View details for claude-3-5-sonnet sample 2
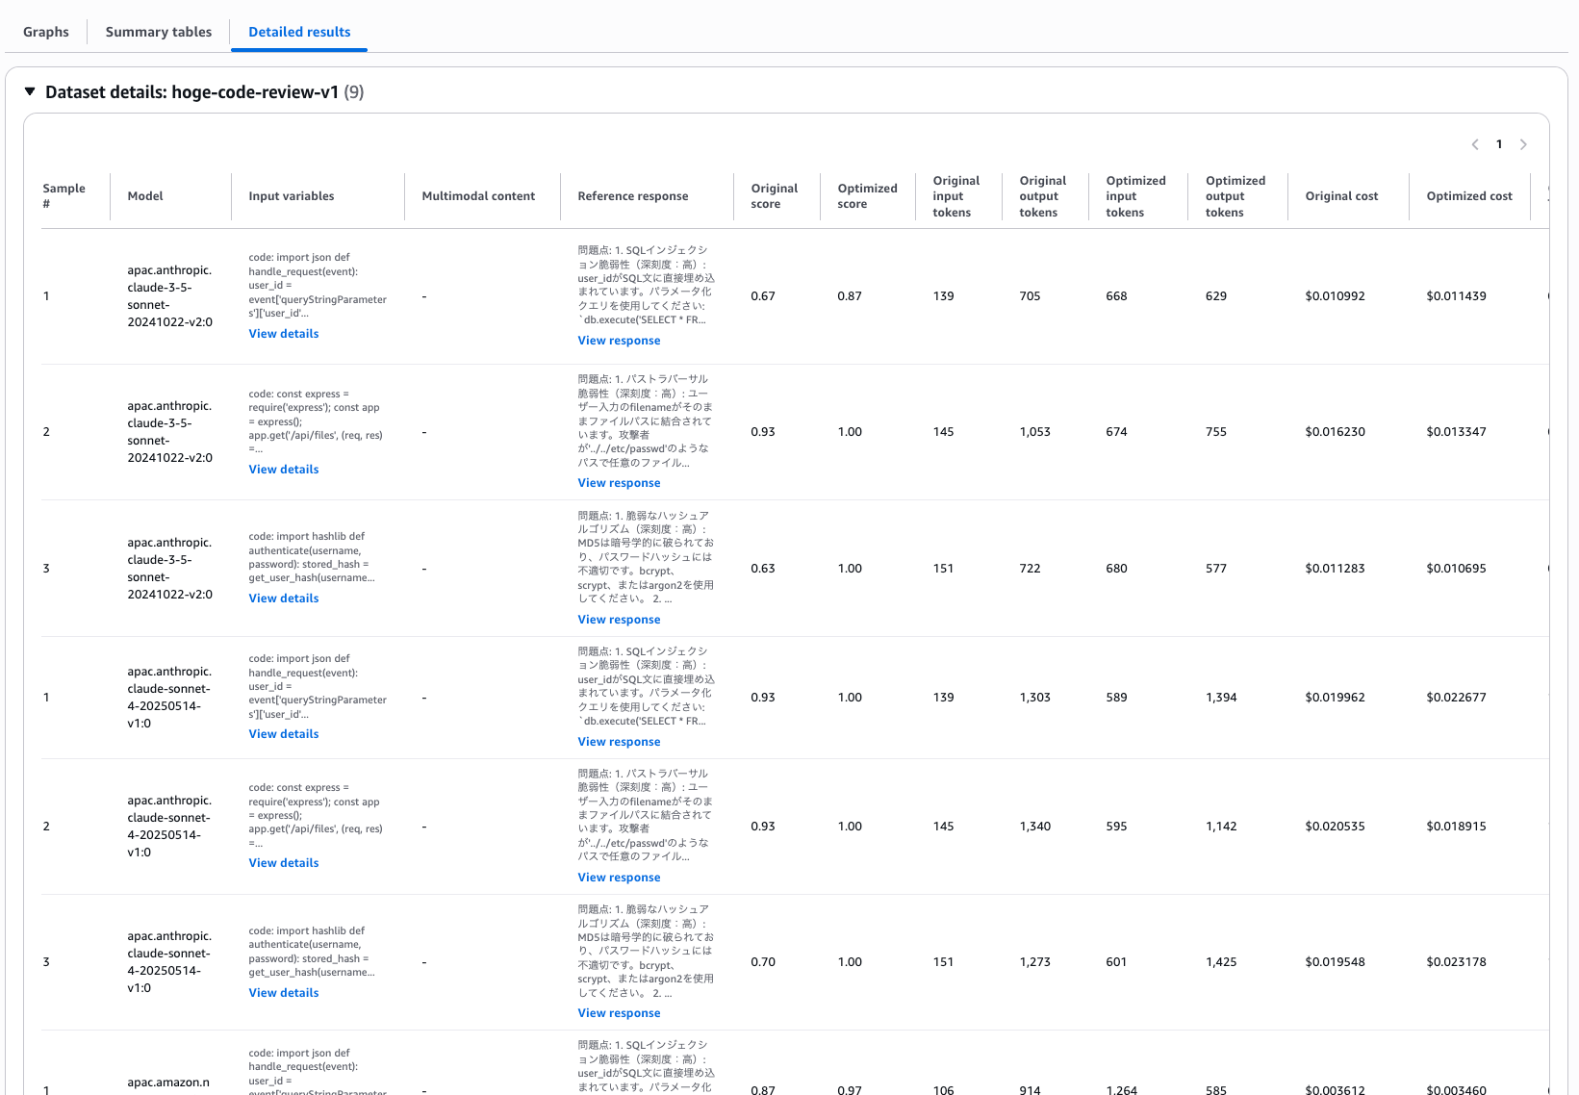The width and height of the screenshot is (1579, 1095). 284,470
